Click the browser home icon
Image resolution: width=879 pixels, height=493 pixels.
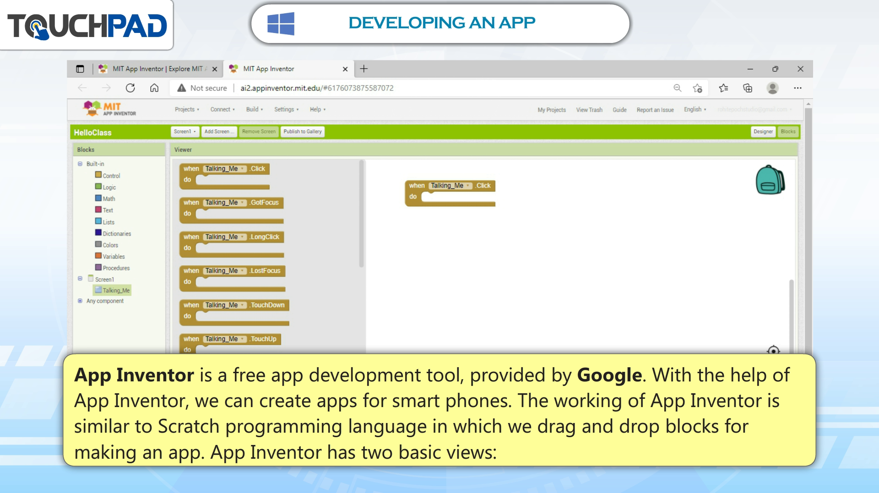click(154, 88)
